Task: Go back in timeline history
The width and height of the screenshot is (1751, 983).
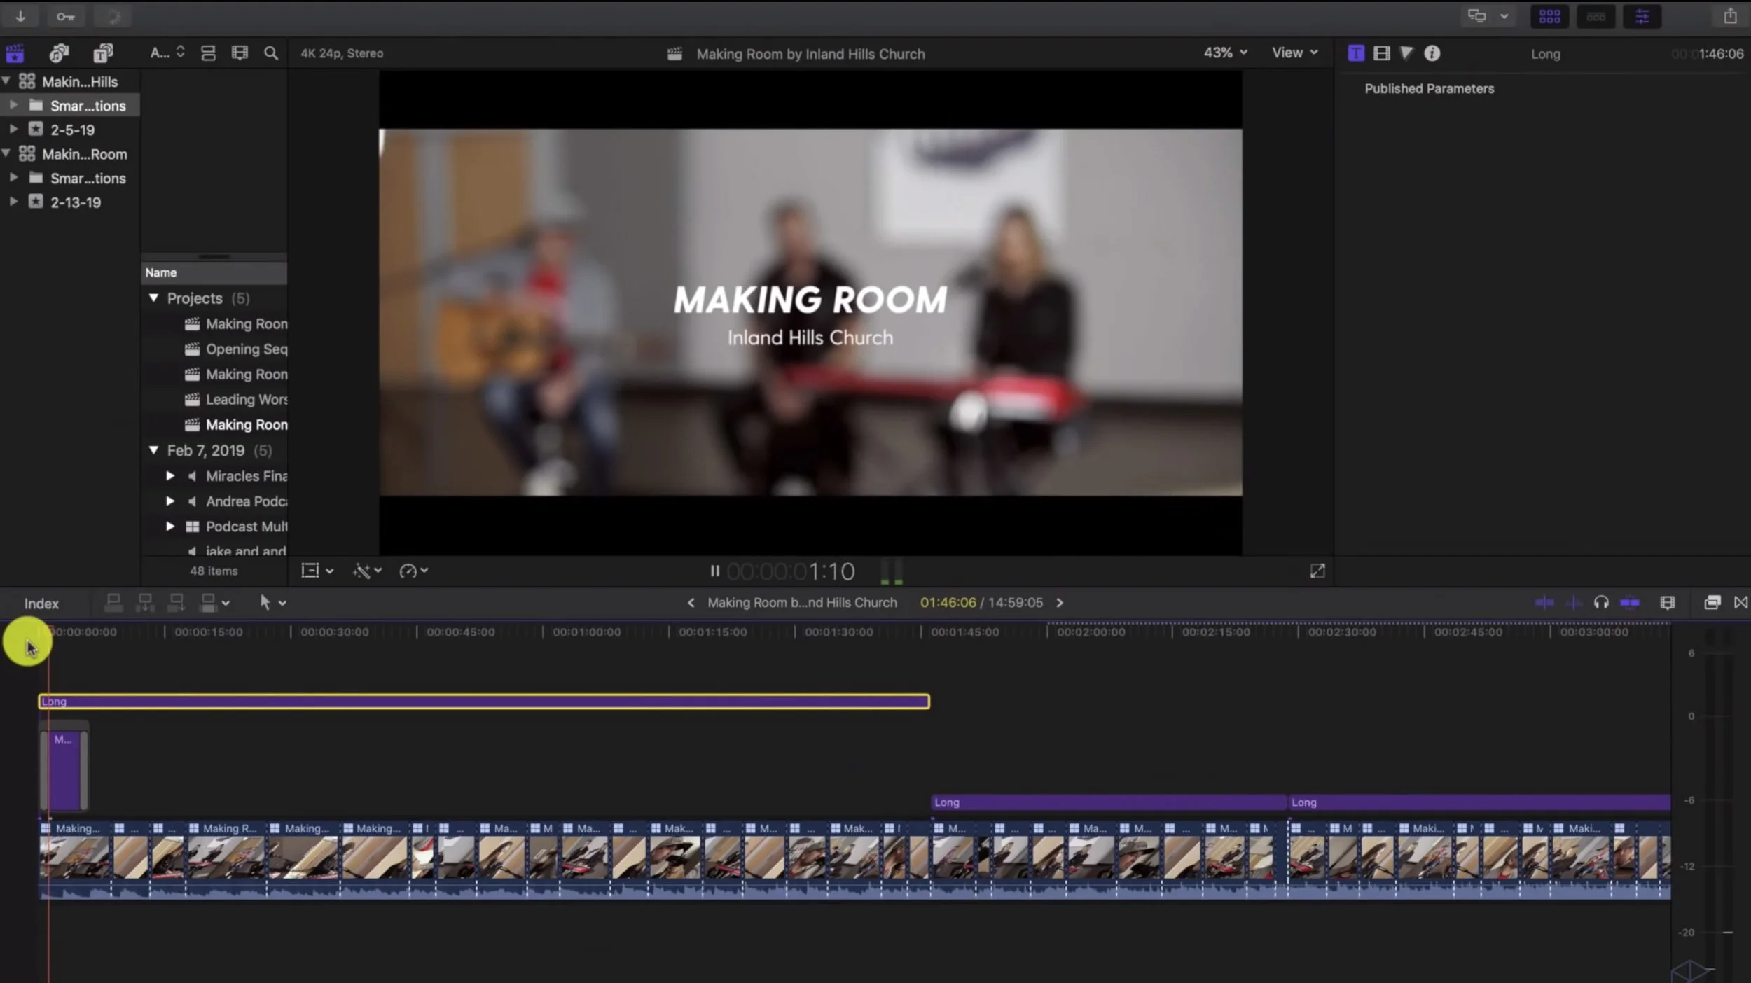Action: pos(691,603)
